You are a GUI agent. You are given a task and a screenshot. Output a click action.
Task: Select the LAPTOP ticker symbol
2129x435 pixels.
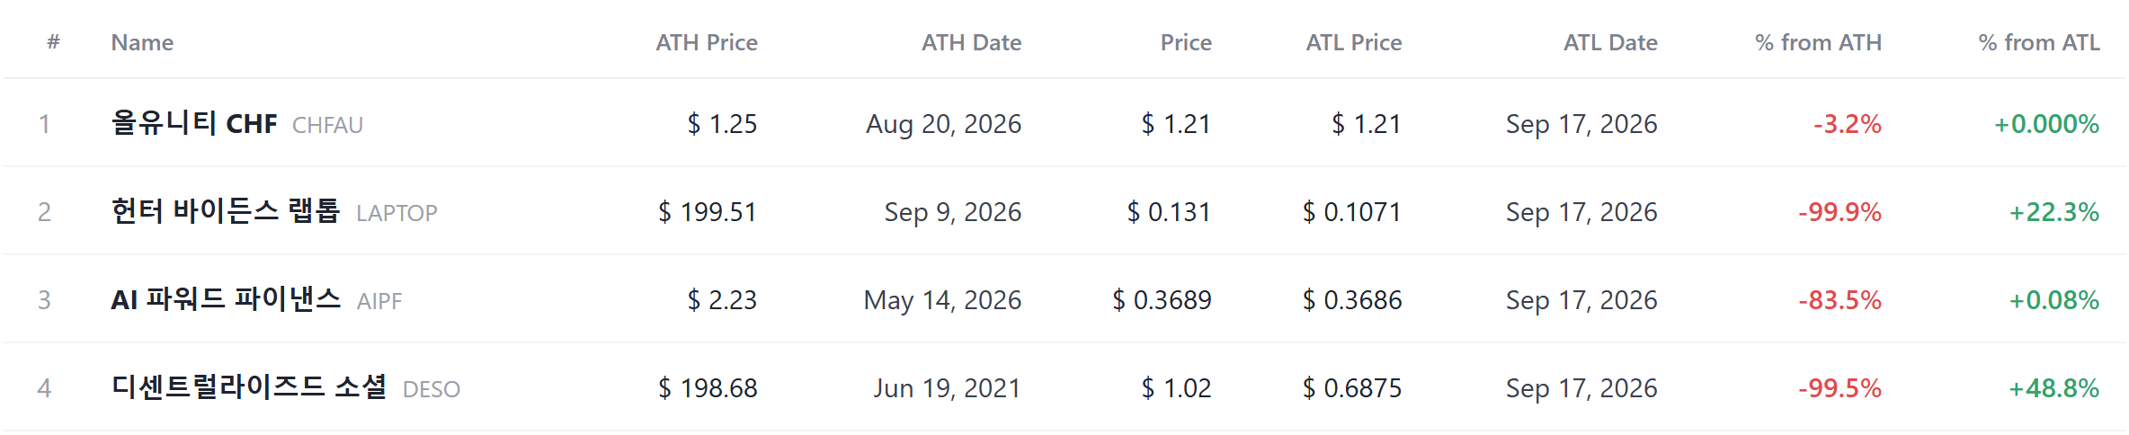pos(396,213)
